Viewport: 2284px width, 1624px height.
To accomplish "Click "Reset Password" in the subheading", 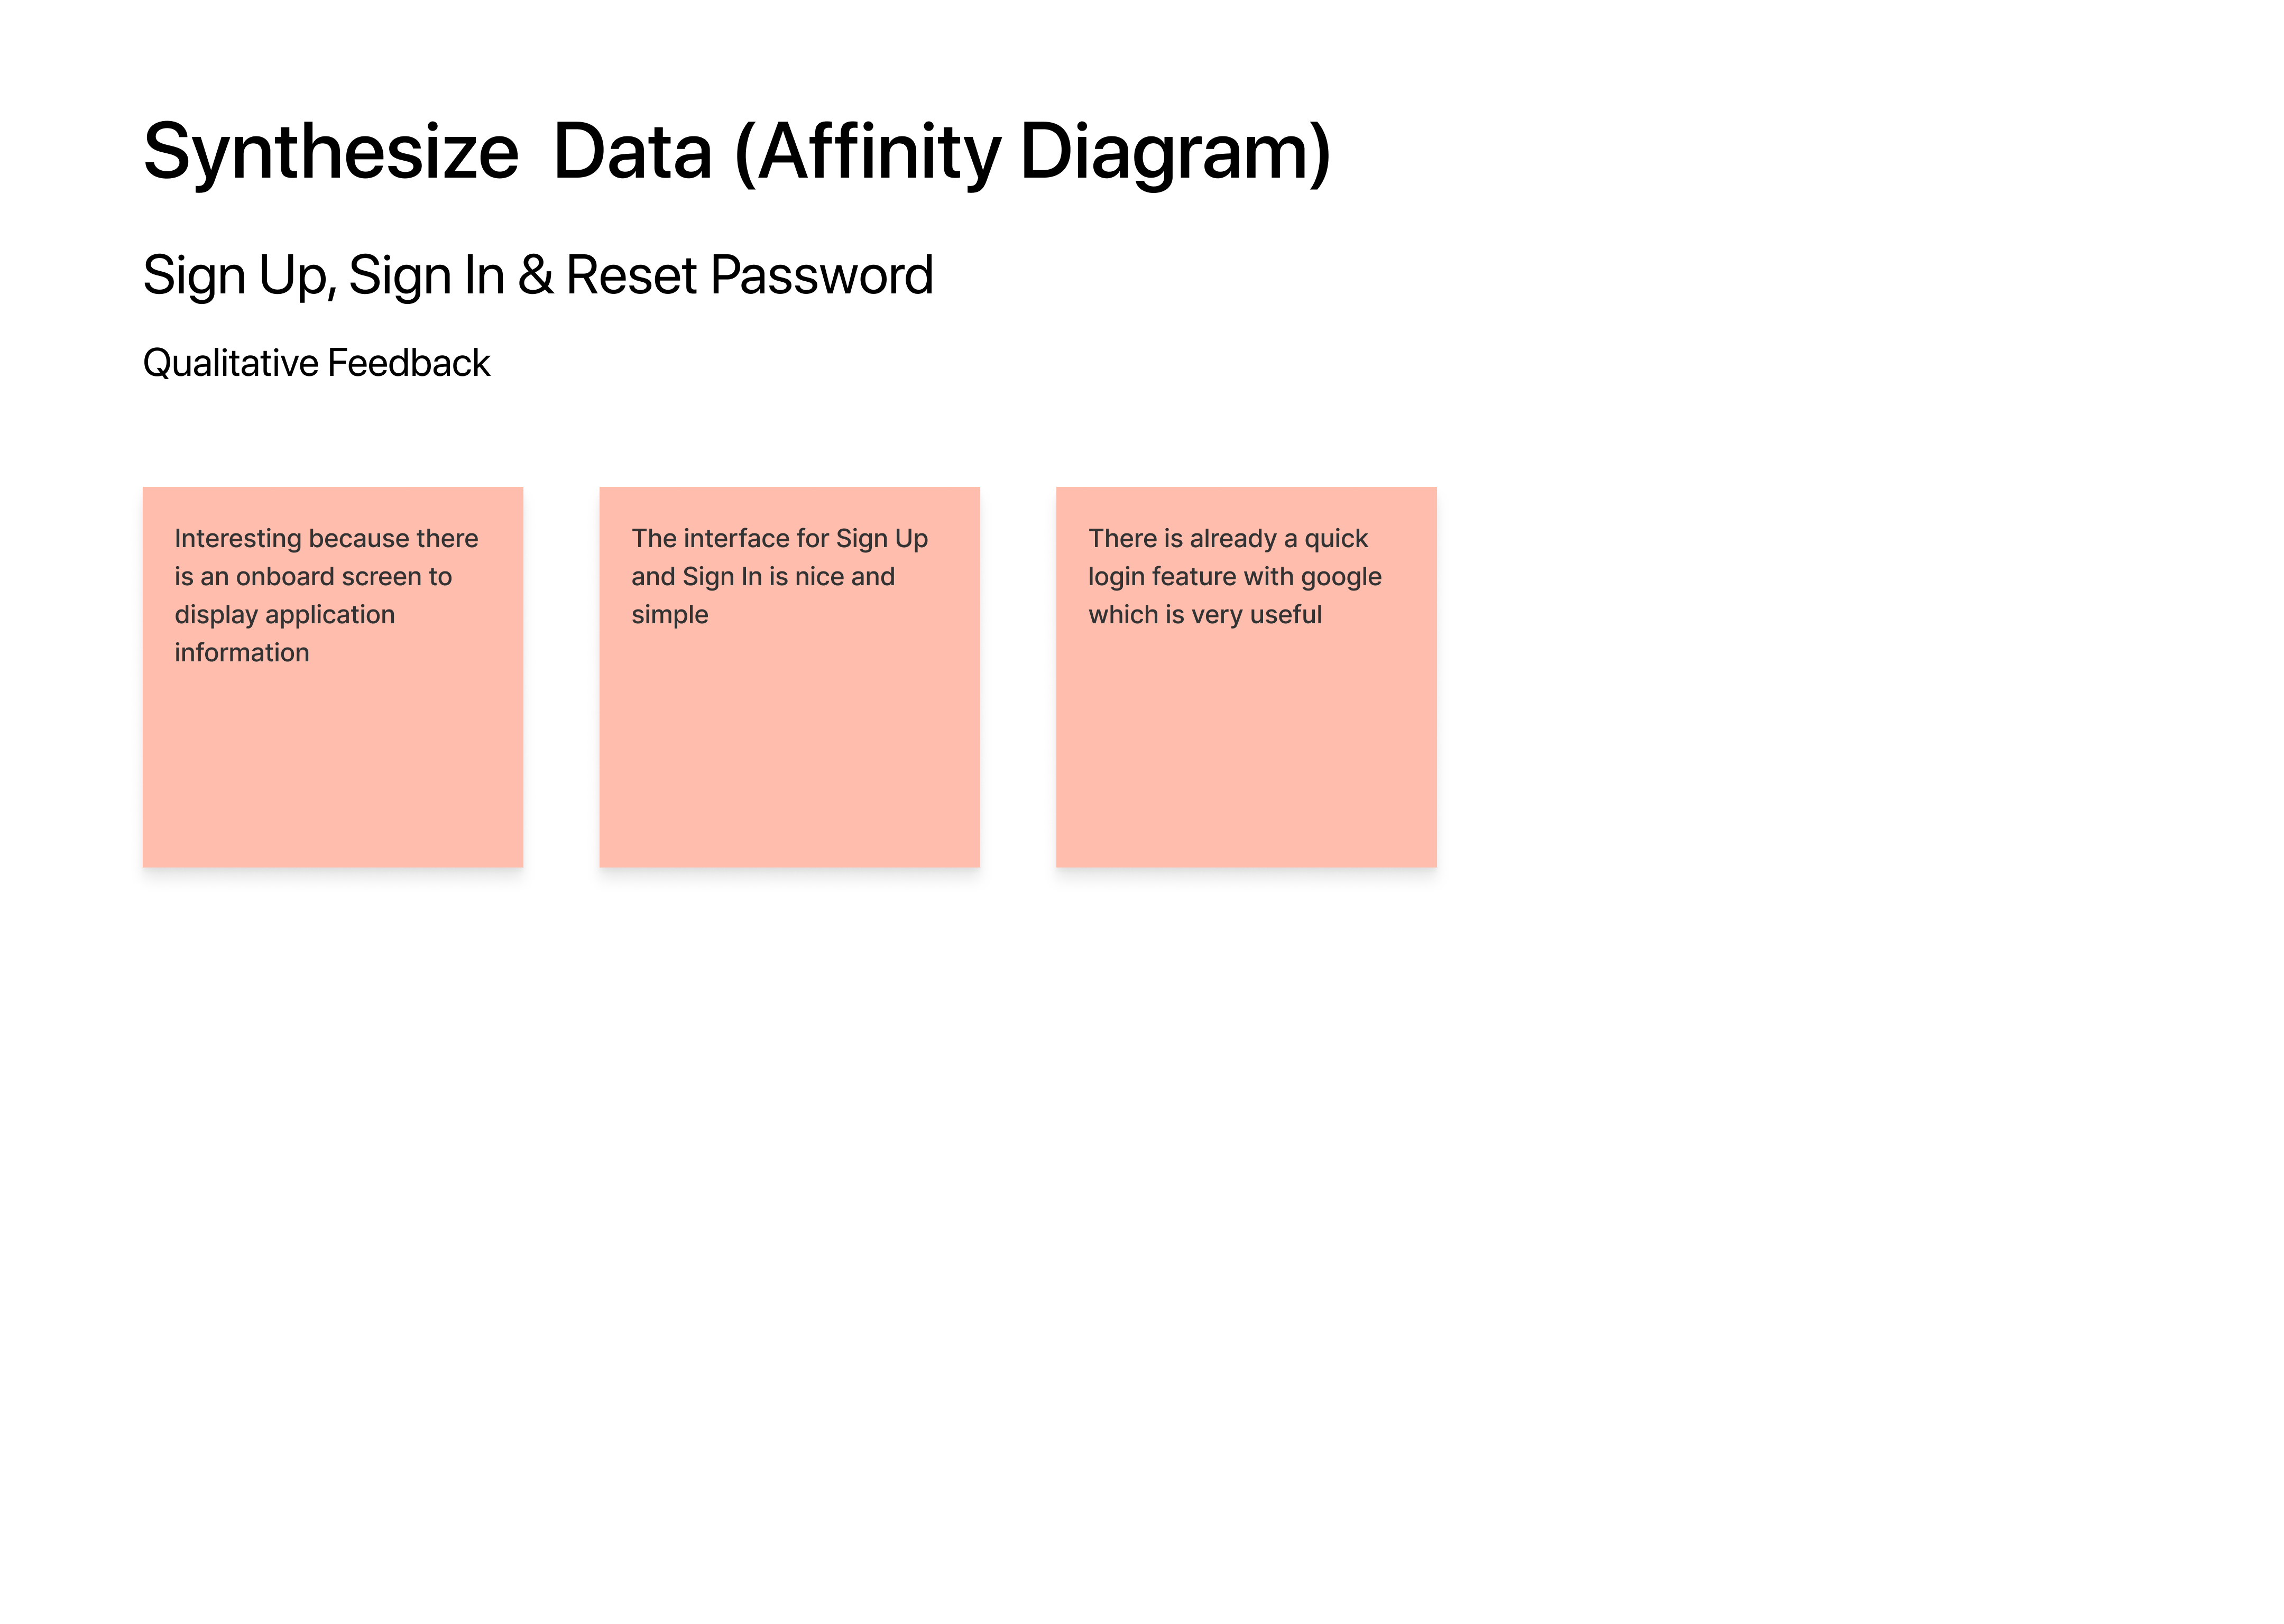I will 749,275.
